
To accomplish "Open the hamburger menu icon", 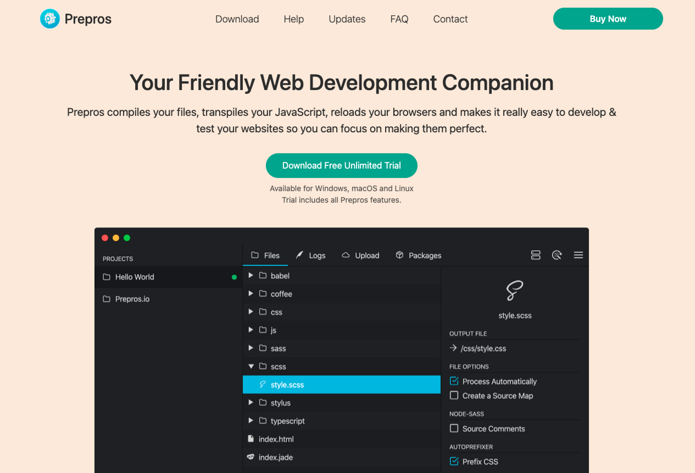I will click(578, 255).
